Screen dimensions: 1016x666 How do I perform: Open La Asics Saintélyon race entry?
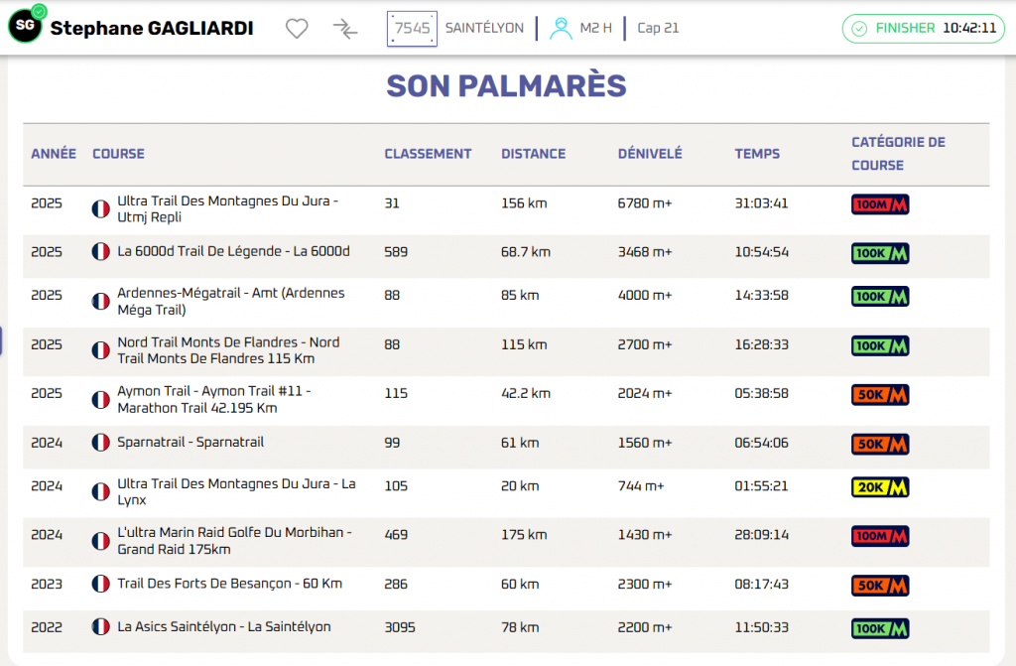(223, 626)
